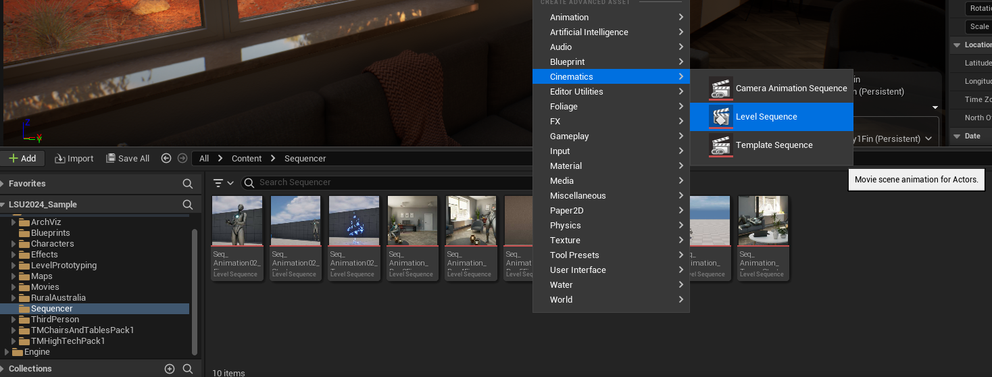Open the World submenu
Screen dimensions: 992x377
tap(611, 300)
